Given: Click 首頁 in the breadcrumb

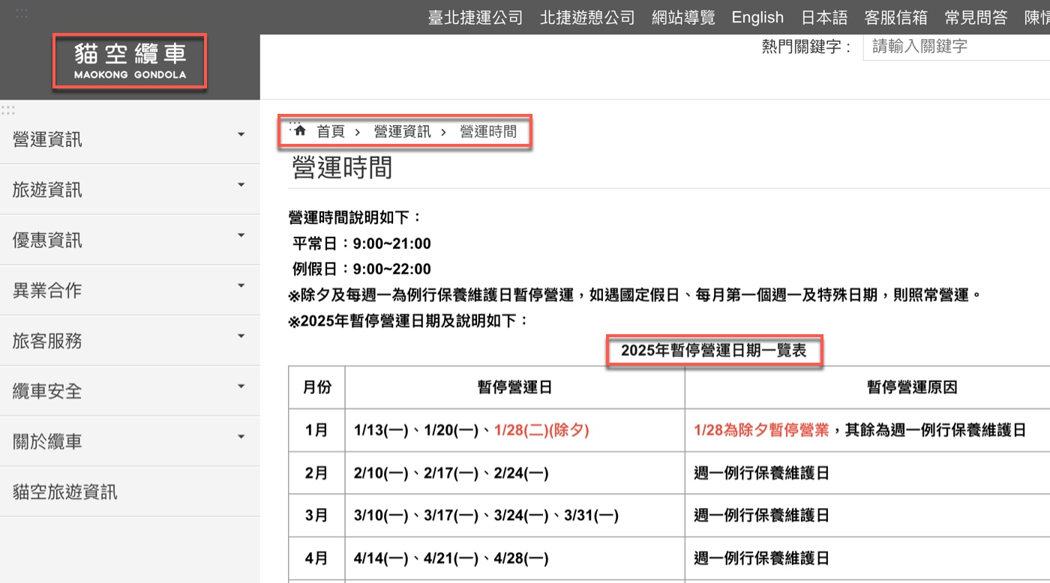Looking at the screenshot, I should coord(331,132).
